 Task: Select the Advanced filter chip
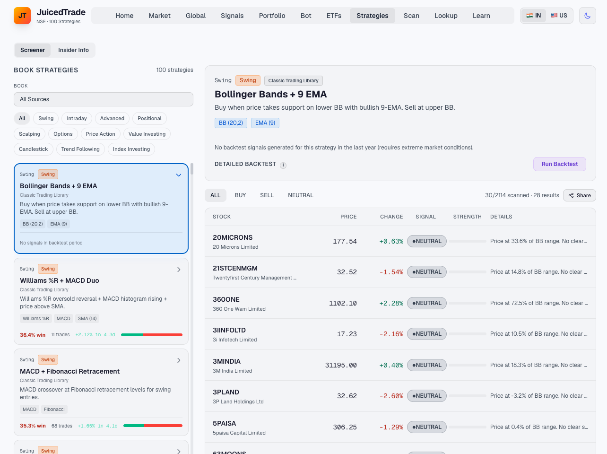coord(112,119)
